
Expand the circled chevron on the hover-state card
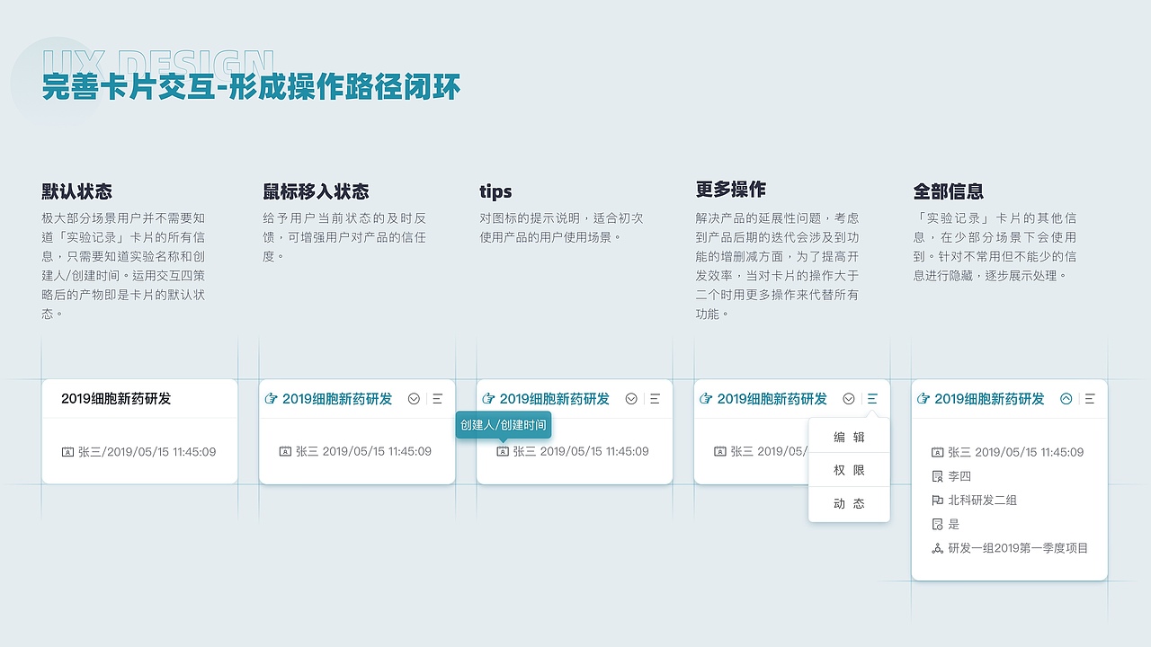point(414,399)
